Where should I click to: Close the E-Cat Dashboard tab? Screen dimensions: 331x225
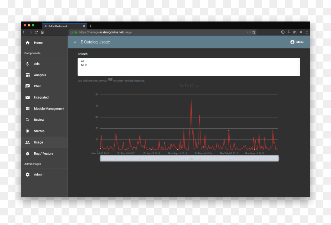coord(84,26)
